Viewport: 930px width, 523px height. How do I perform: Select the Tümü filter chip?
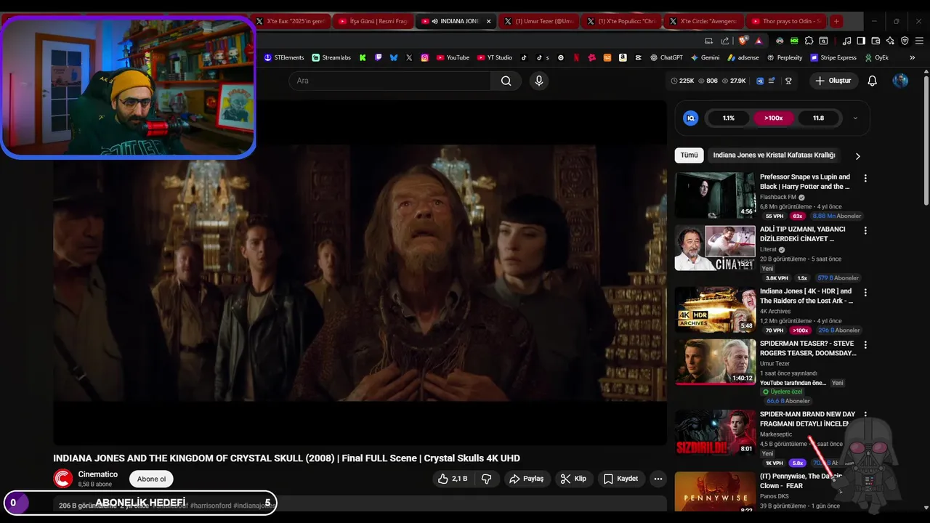pyautogui.click(x=689, y=155)
